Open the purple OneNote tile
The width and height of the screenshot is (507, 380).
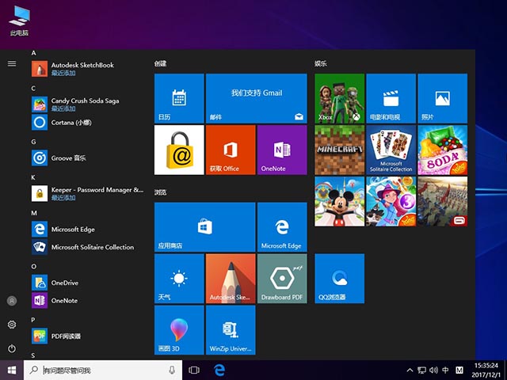click(282, 150)
